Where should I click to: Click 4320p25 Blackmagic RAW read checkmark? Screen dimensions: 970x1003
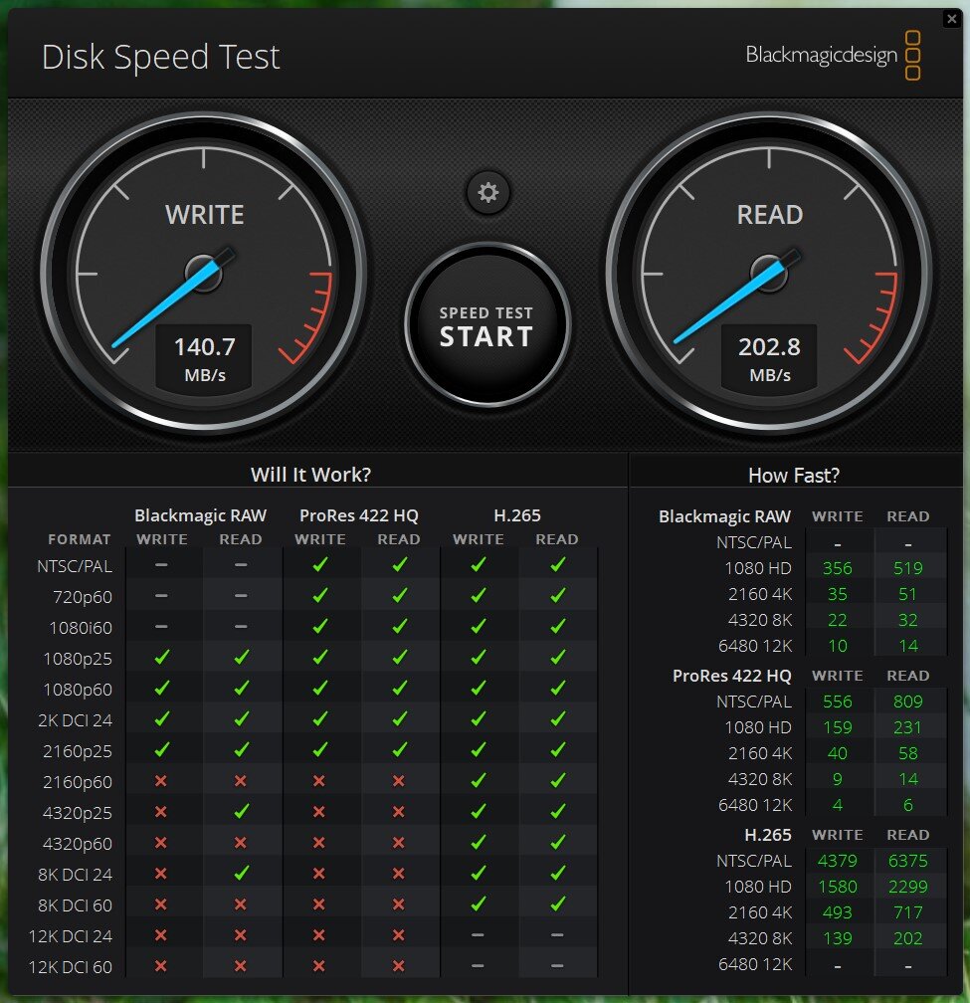pos(241,811)
